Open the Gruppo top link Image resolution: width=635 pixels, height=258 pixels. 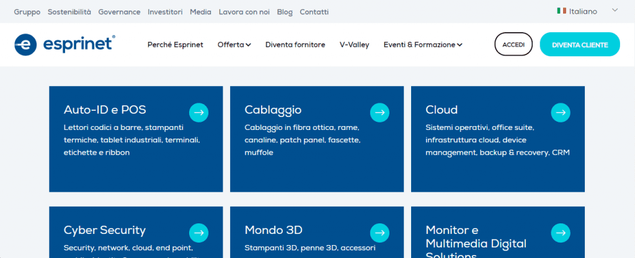click(27, 12)
